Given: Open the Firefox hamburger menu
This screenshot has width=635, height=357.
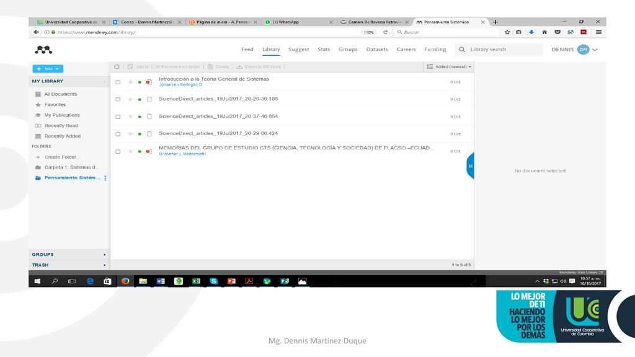Looking at the screenshot, I should [x=598, y=32].
